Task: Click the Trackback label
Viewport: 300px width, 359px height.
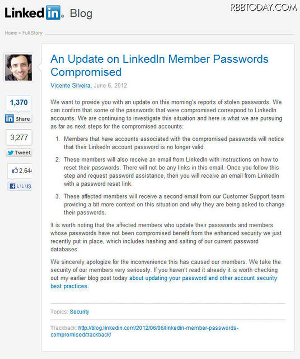Action: (x=63, y=328)
